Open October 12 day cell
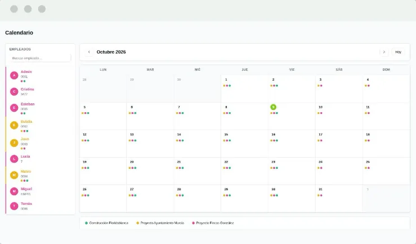 [x=103, y=144]
